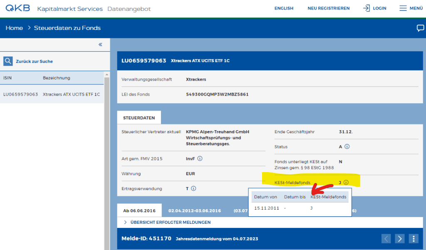Select the Ab 06.06.2016 tab
The width and height of the screenshot is (426, 250).
point(139,210)
